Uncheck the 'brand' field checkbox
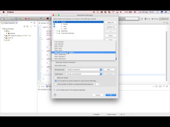The width and height of the screenshot is (170, 127). [x=54, y=24]
